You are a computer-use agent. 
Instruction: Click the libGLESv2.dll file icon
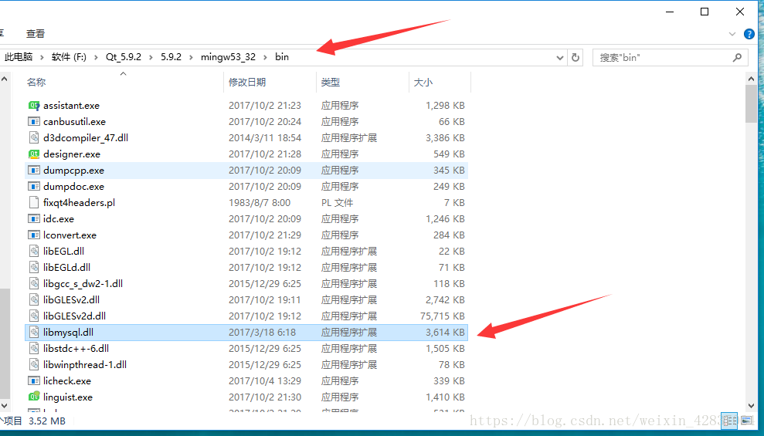click(34, 299)
